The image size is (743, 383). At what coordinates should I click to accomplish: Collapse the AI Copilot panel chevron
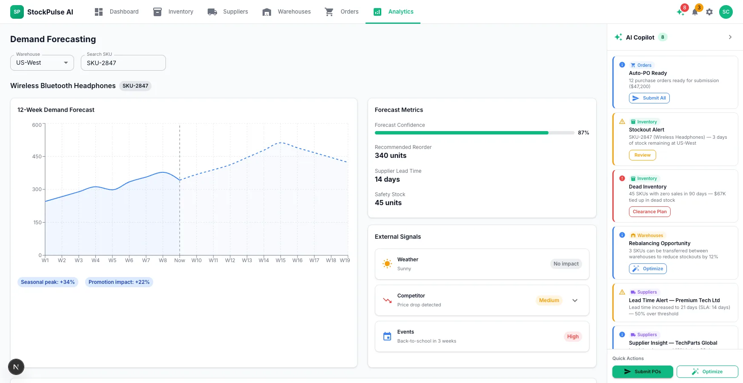(x=730, y=37)
